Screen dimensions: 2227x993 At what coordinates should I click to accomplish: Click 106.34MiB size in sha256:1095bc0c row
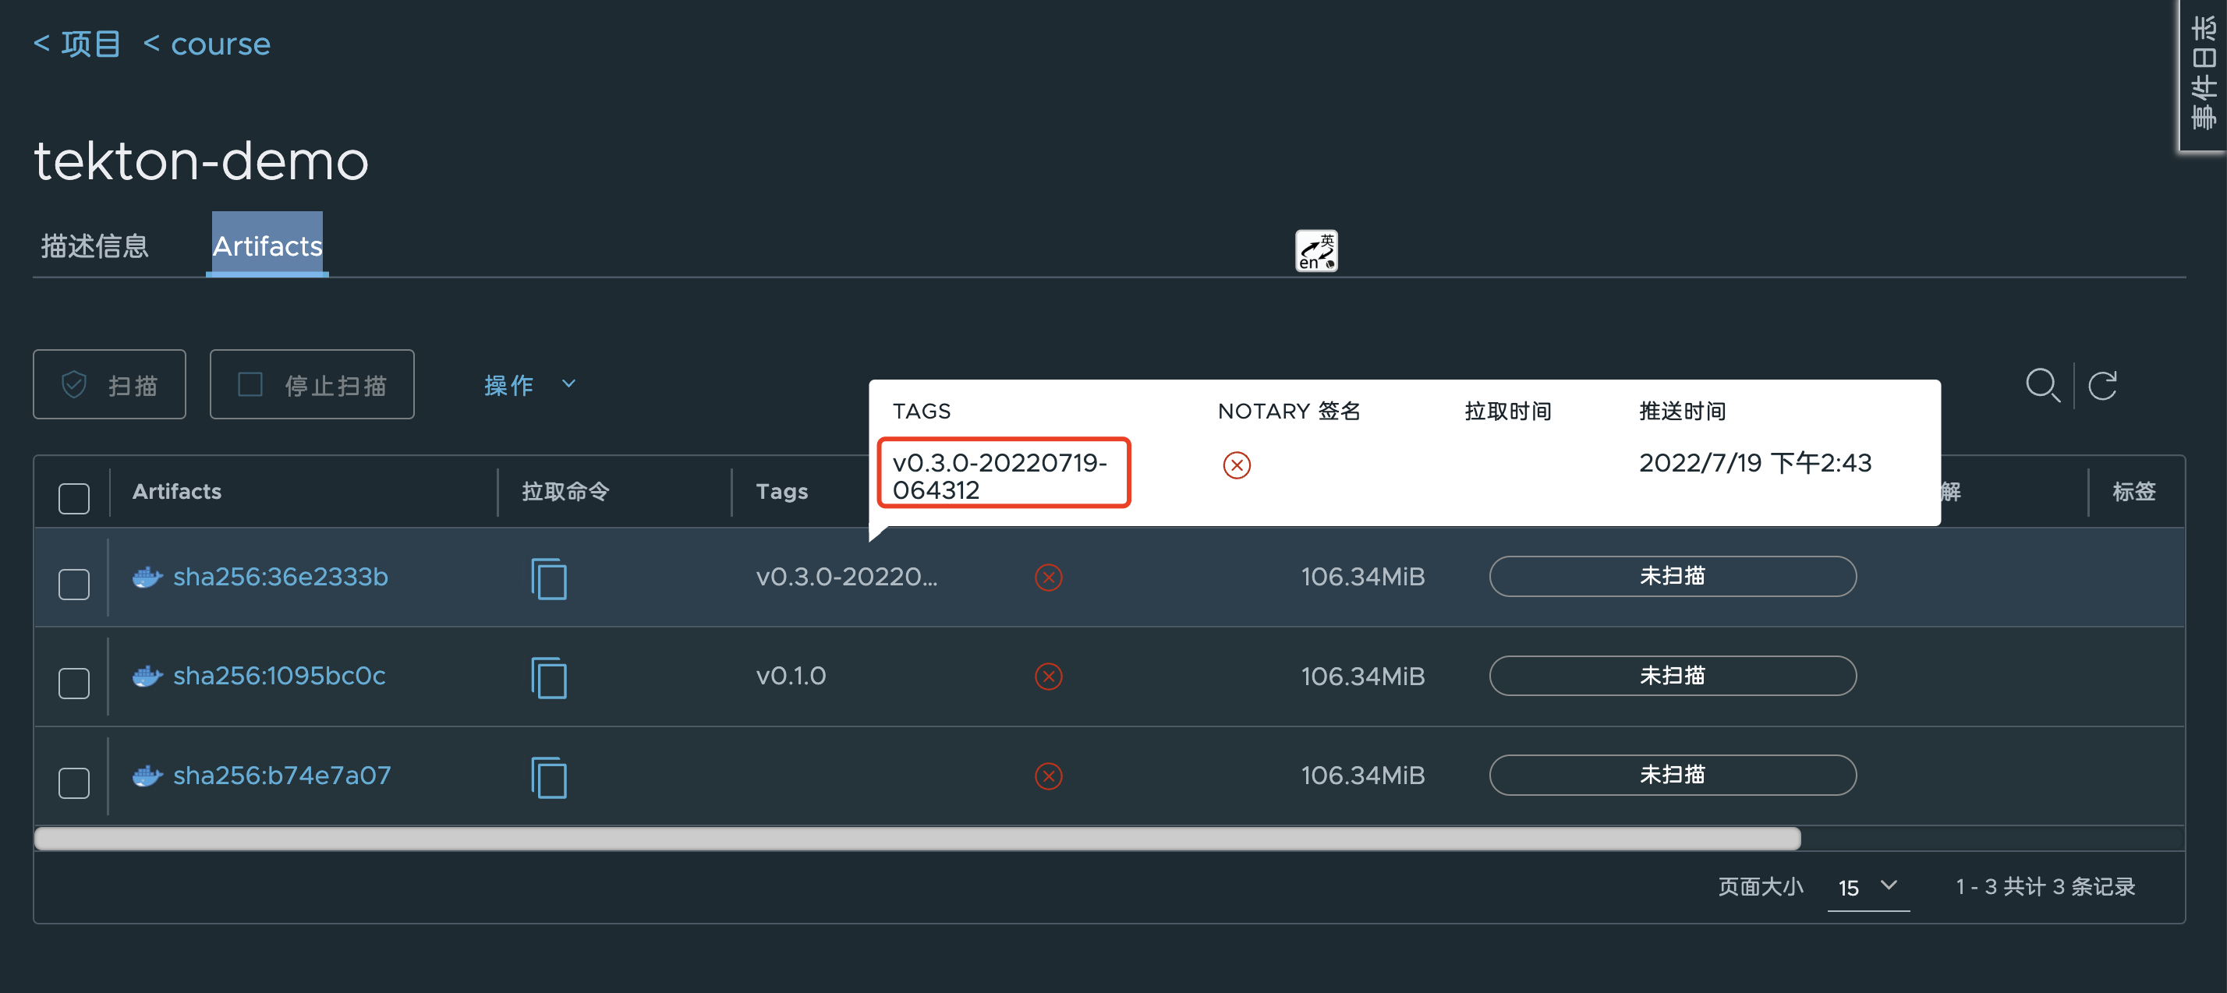point(1362,676)
